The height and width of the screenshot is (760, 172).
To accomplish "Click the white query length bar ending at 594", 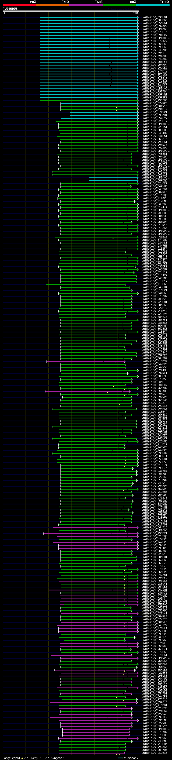I will (71, 11).
